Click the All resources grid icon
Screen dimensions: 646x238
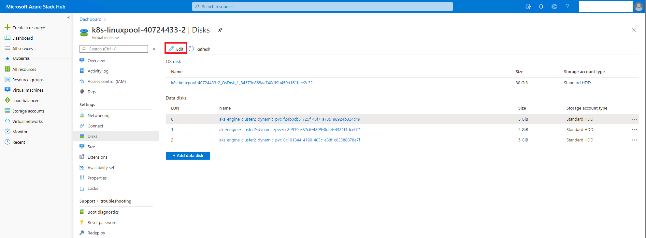coord(7,69)
